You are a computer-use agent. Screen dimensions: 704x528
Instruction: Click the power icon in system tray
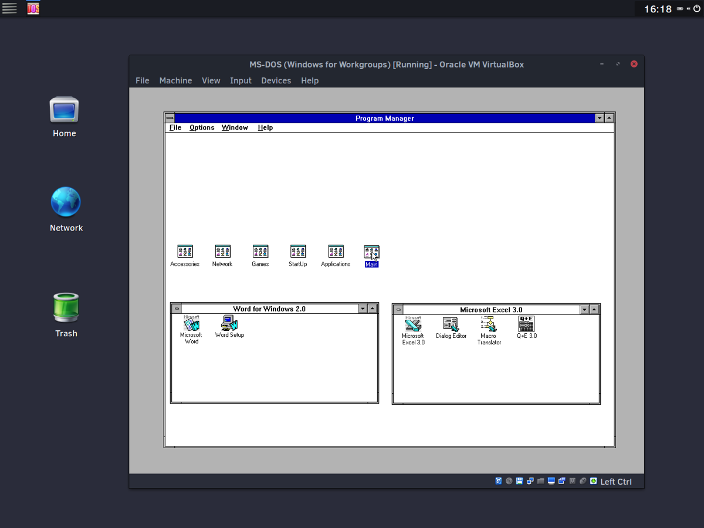click(x=696, y=9)
